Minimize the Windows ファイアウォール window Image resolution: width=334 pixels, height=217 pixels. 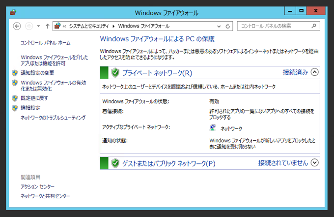point(290,11)
